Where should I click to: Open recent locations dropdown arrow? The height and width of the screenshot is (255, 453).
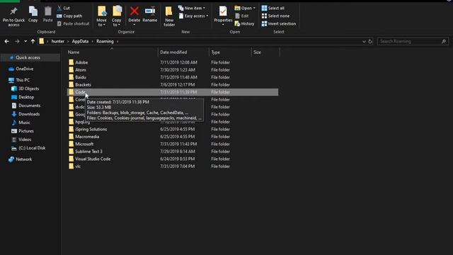pyautogui.click(x=25, y=41)
